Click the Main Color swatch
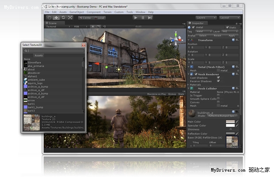This screenshot has width=274, height=177. pos(230,122)
